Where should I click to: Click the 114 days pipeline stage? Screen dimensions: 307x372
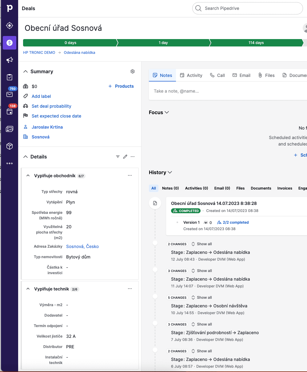[x=256, y=43]
